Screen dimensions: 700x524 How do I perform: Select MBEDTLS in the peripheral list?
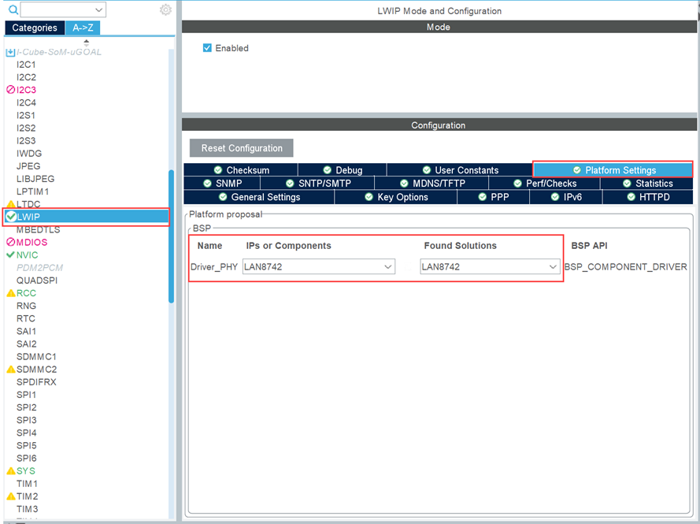(x=38, y=229)
